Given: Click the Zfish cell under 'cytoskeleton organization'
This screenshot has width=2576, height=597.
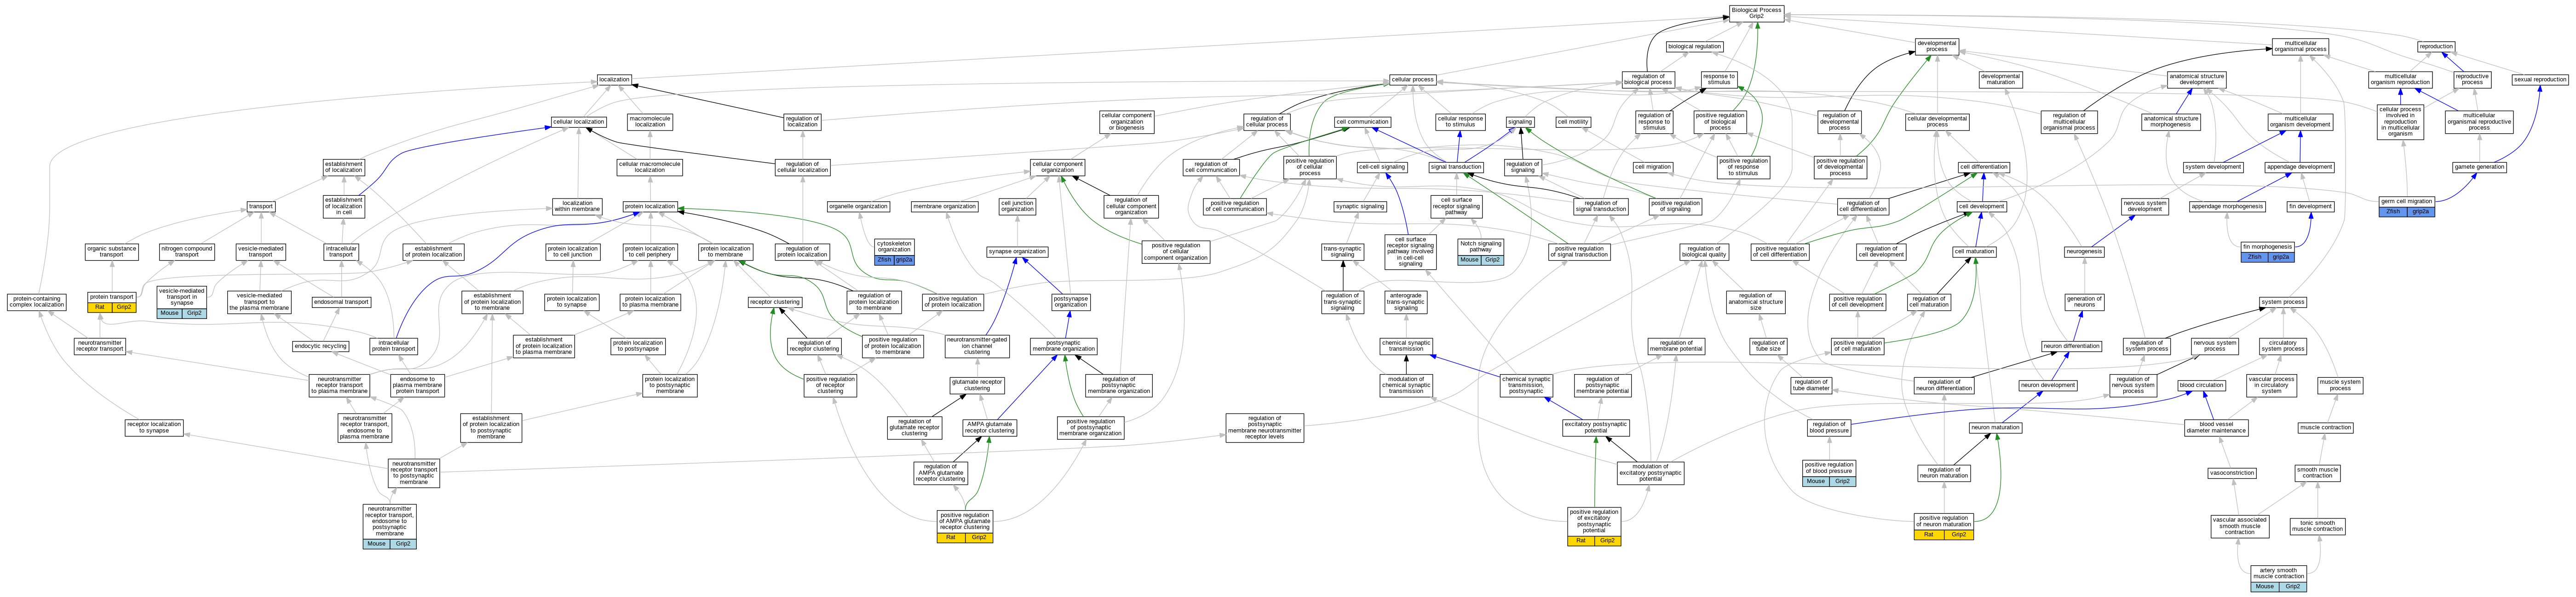Looking at the screenshot, I should [884, 260].
